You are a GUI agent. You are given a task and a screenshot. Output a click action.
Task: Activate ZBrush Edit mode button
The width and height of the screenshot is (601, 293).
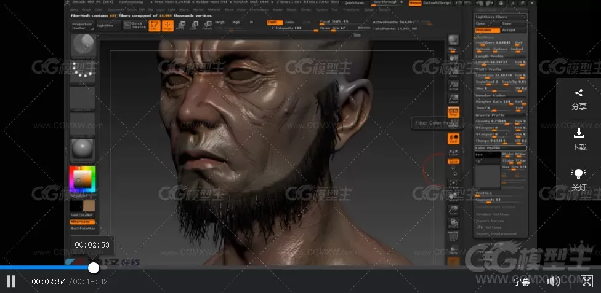[x=155, y=26]
